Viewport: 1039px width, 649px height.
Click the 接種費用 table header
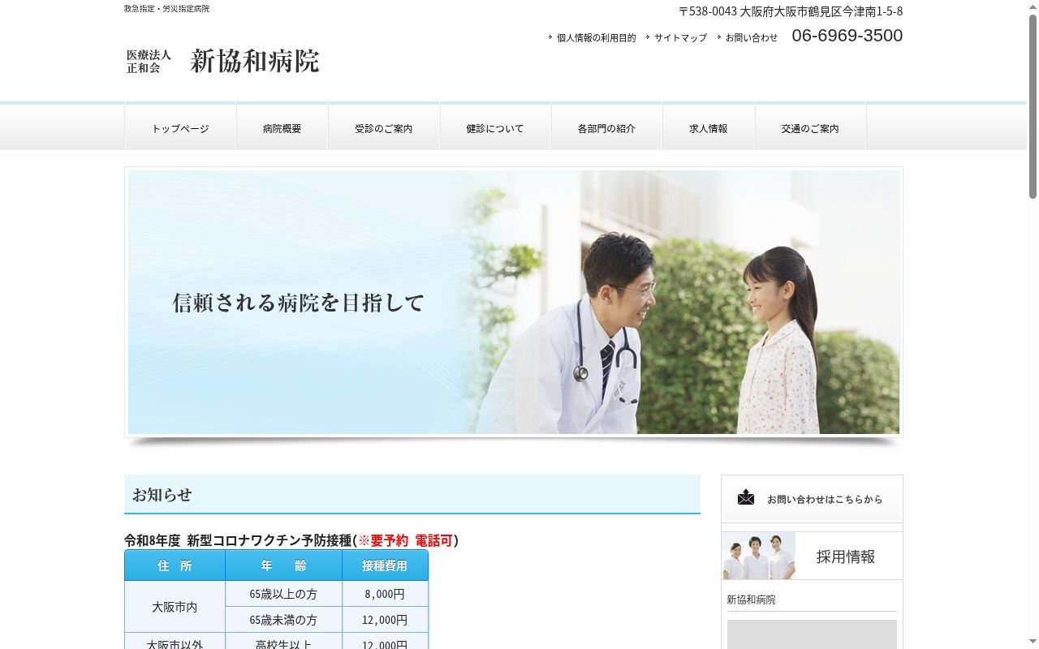385,565
